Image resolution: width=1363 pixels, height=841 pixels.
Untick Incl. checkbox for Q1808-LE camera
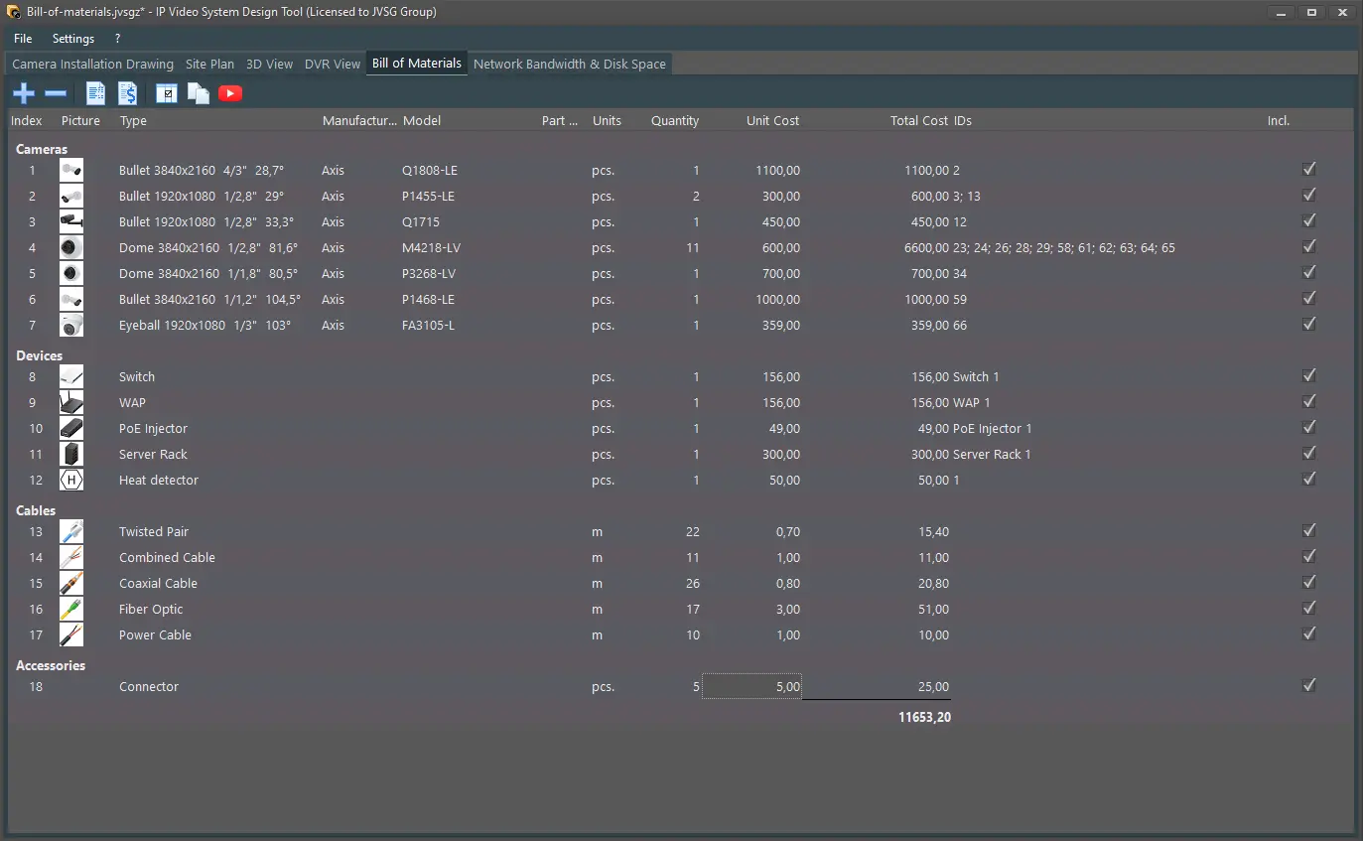1308,170
